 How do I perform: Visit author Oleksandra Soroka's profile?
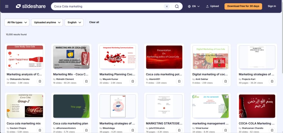coord(20,79)
